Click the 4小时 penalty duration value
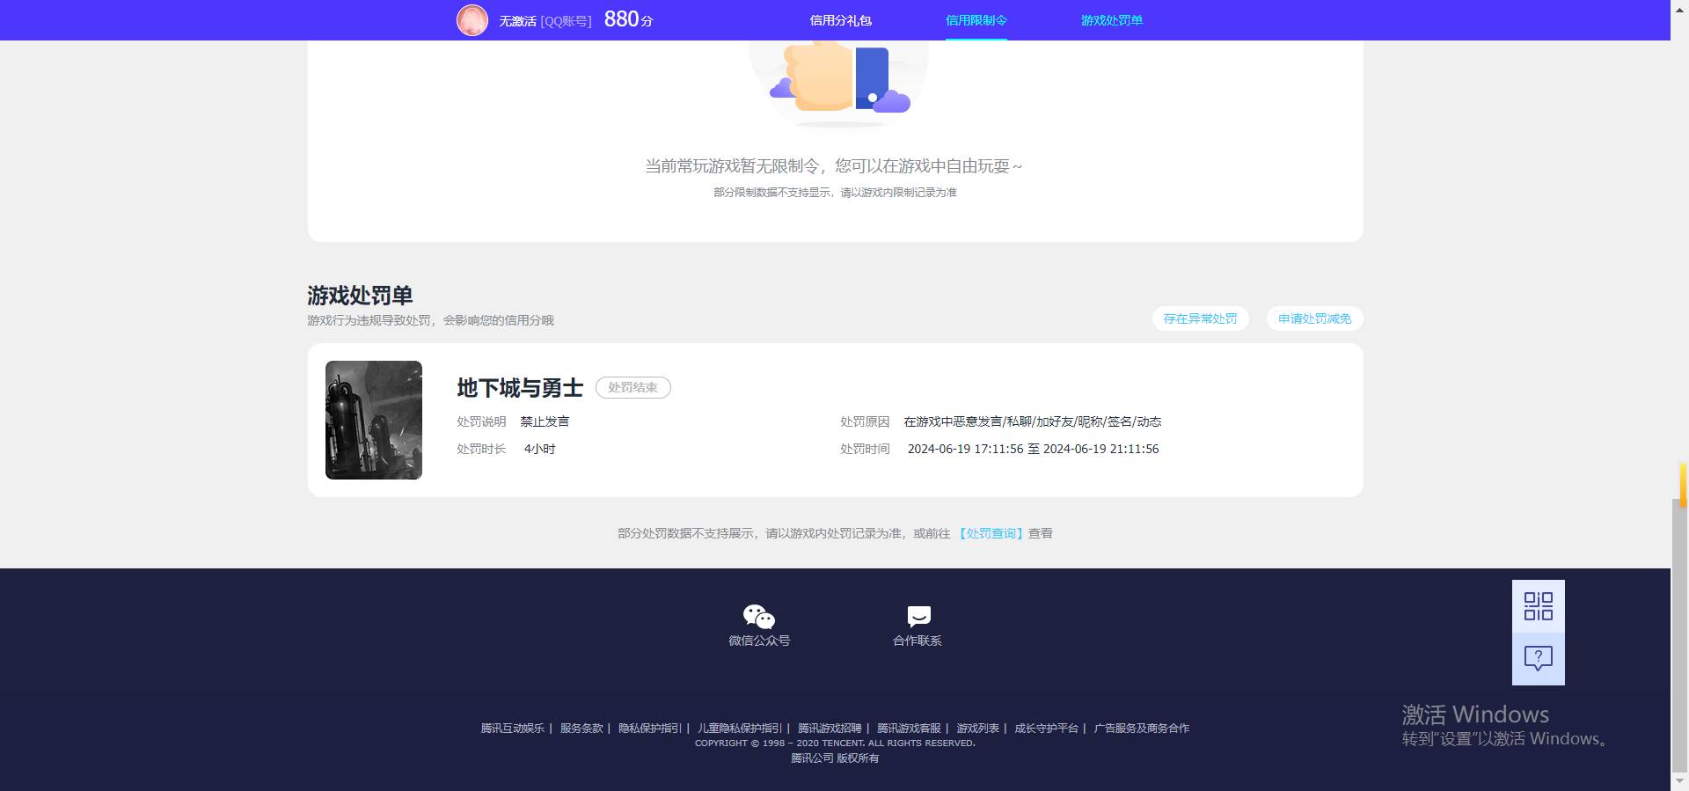This screenshot has height=791, width=1689. click(x=539, y=449)
